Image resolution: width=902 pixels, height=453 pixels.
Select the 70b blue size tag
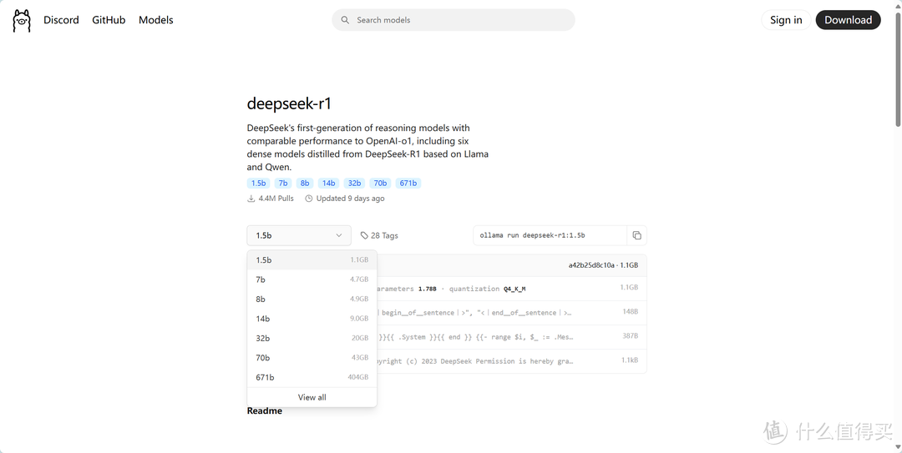pyautogui.click(x=380, y=184)
